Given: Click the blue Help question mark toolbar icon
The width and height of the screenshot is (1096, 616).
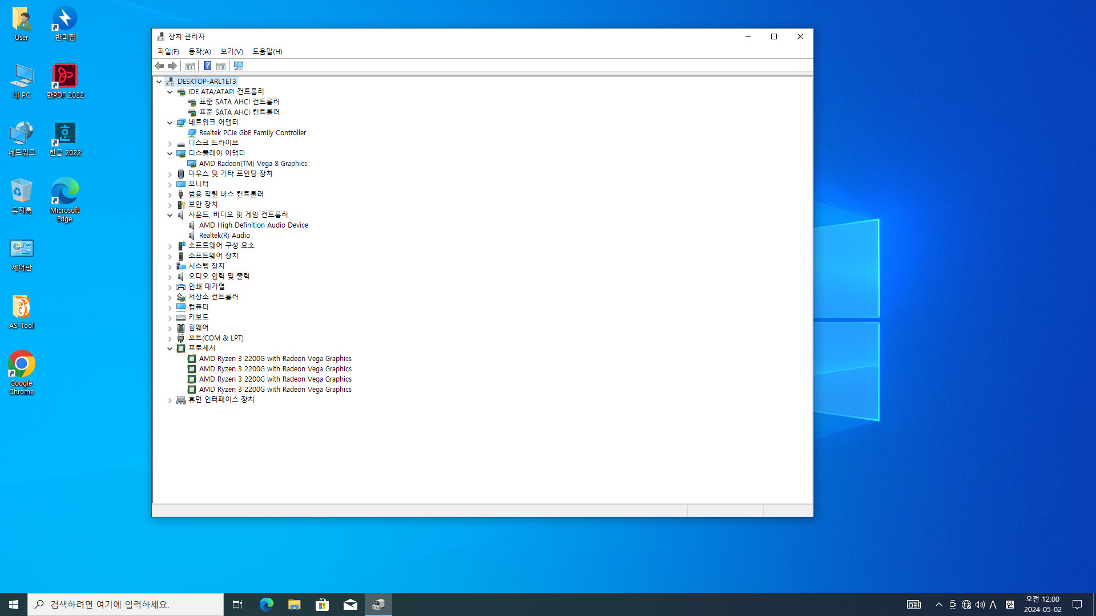Looking at the screenshot, I should pos(208,66).
